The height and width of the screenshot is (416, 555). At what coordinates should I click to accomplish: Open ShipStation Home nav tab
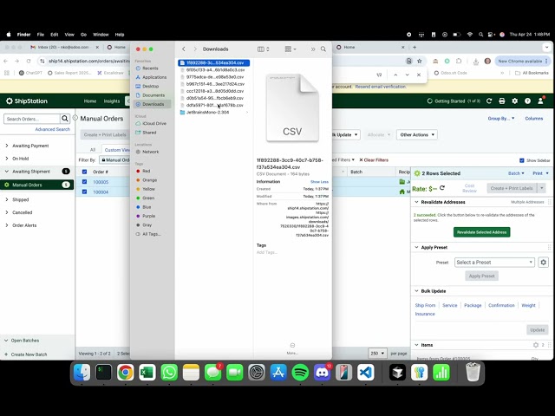click(x=90, y=101)
